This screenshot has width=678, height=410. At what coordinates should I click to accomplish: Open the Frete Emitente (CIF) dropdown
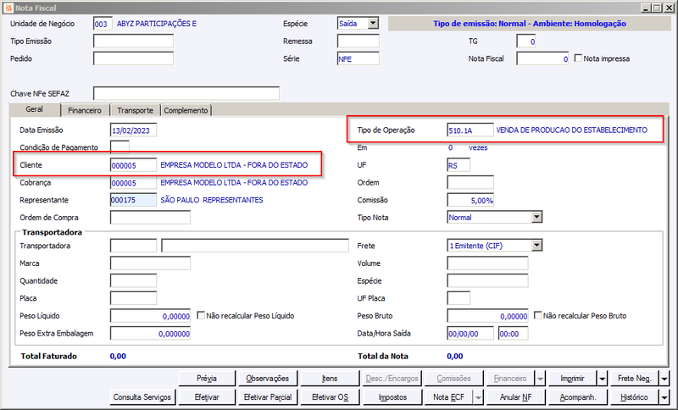pyautogui.click(x=536, y=246)
